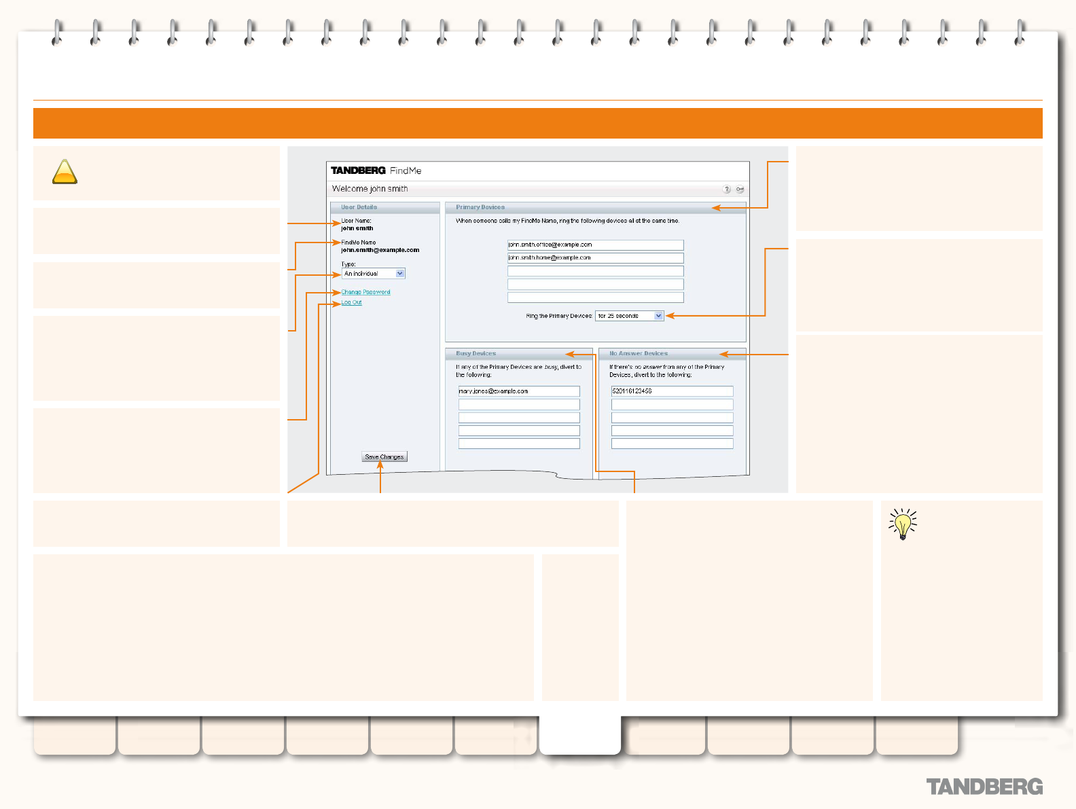Image resolution: width=1076 pixels, height=809 pixels.
Task: Click the bold user name john smith
Action: point(357,228)
